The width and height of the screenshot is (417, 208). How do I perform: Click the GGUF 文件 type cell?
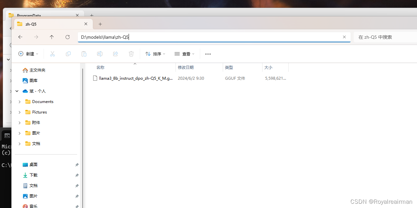coord(235,78)
